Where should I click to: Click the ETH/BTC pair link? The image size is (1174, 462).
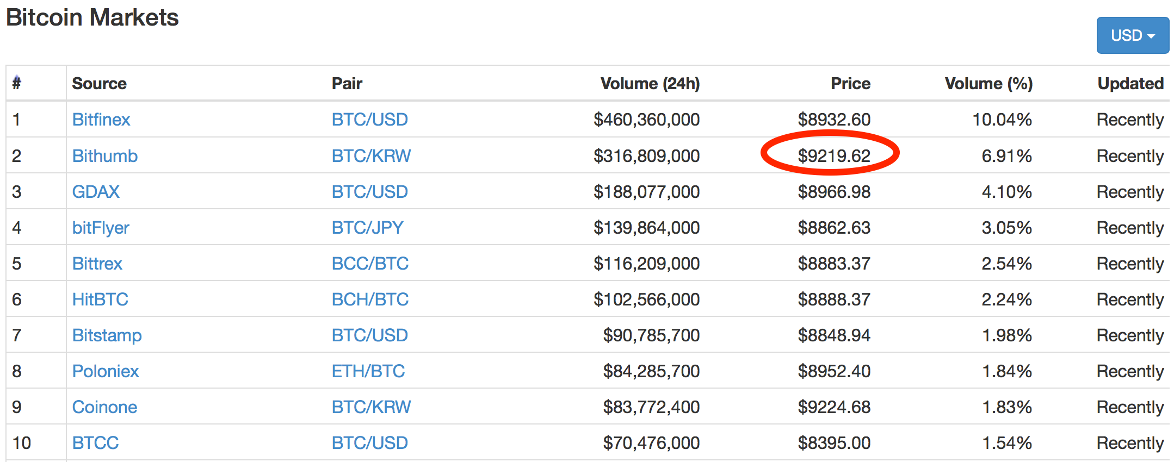point(368,371)
